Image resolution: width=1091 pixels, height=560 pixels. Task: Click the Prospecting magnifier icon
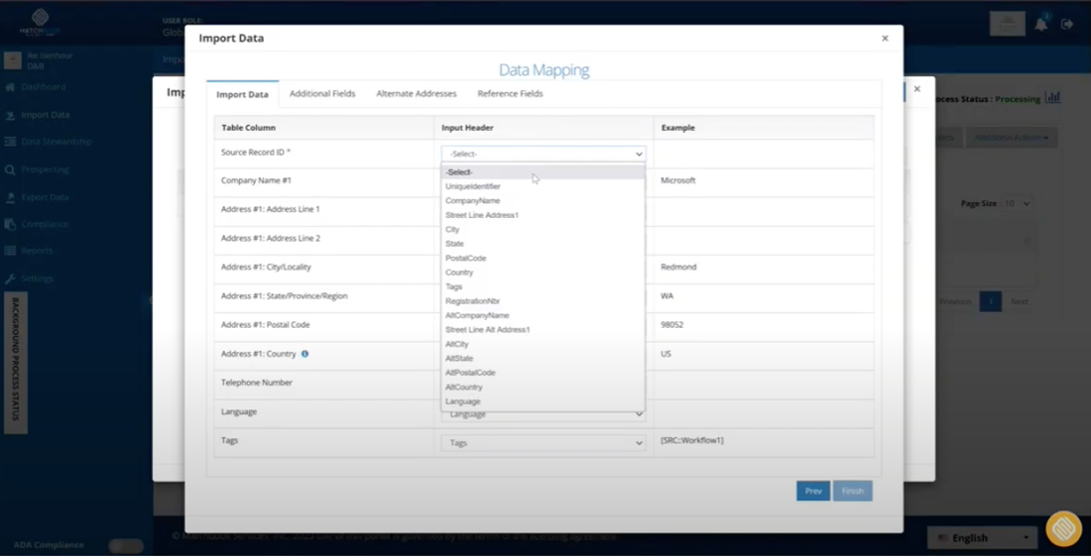(10, 169)
